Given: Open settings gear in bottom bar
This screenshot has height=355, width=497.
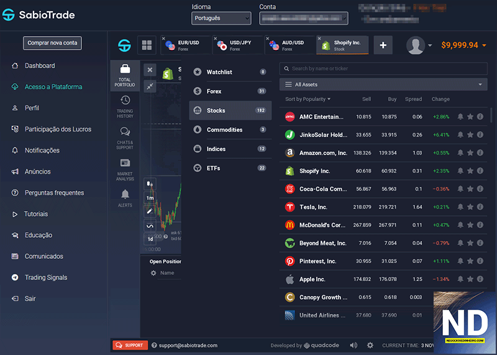Looking at the screenshot, I should 370,345.
